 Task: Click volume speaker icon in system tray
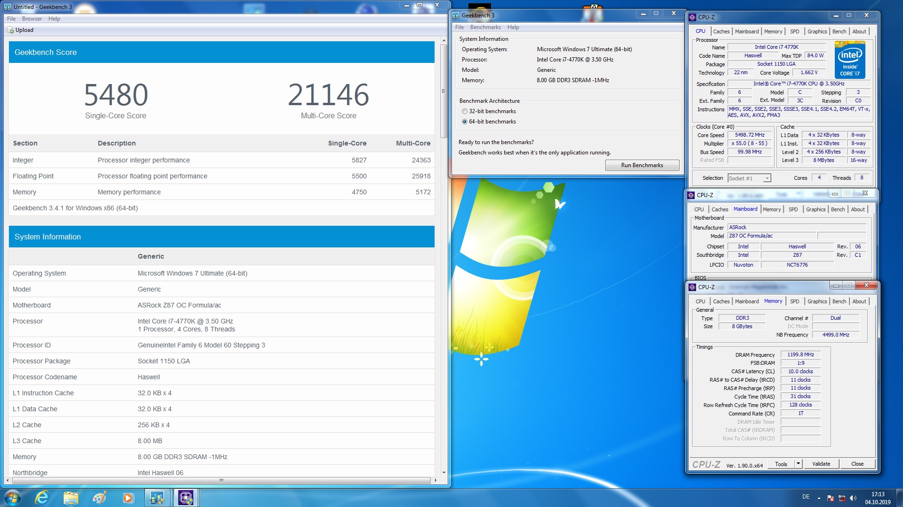[x=853, y=498]
